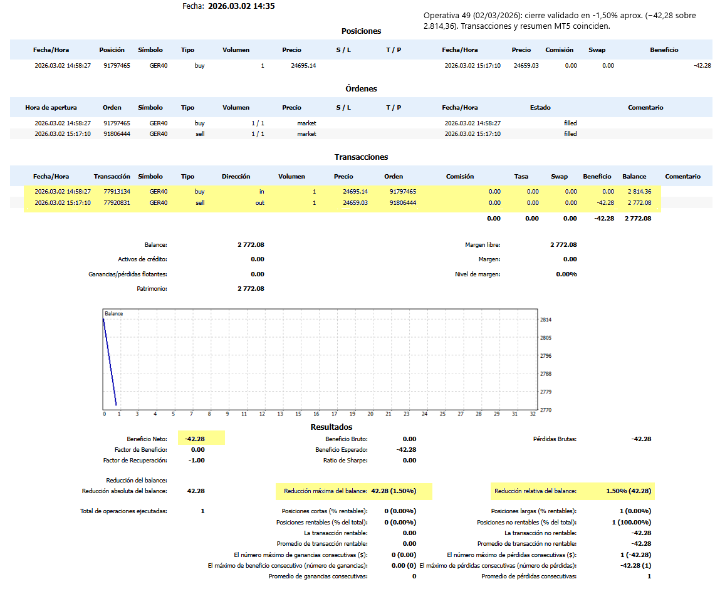Select the sell transaction 77920831
Image resolution: width=715 pixels, height=589 pixels.
point(112,203)
